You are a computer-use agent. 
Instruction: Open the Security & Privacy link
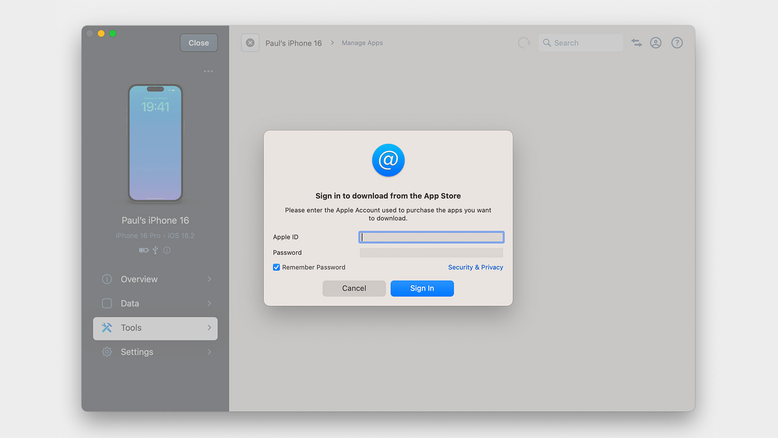pos(476,267)
